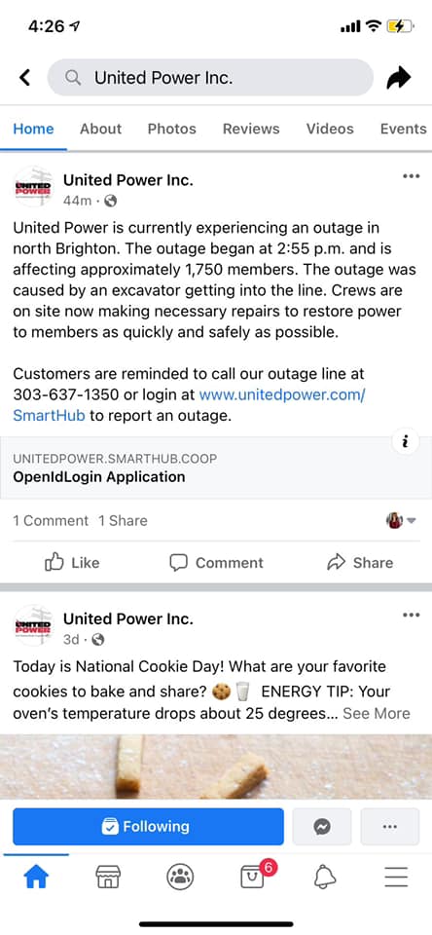Tap the share arrow beside the search bar
Screen dimensions: 432x935
(x=399, y=78)
